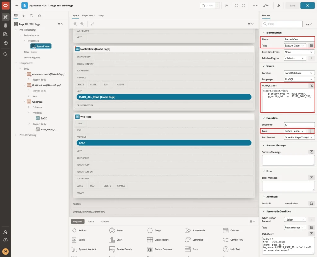
Task: Select the Buttons gallery tab
Action: pyautogui.click(x=105, y=221)
